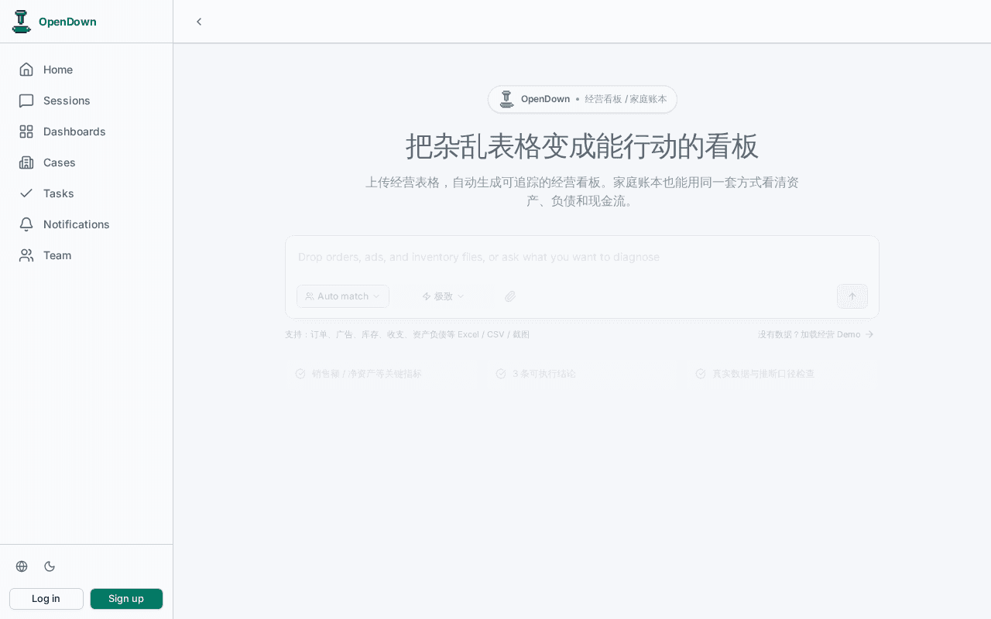Open the Tasks page from the sidebar
The height and width of the screenshot is (619, 991).
pos(86,193)
